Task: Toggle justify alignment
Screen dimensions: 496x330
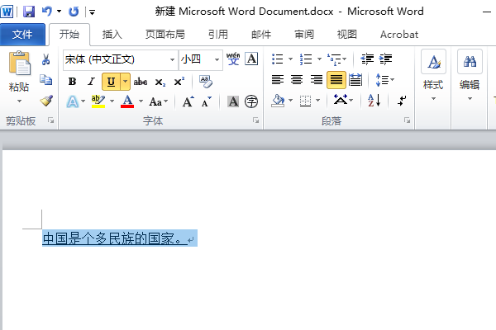Action: tap(336, 80)
